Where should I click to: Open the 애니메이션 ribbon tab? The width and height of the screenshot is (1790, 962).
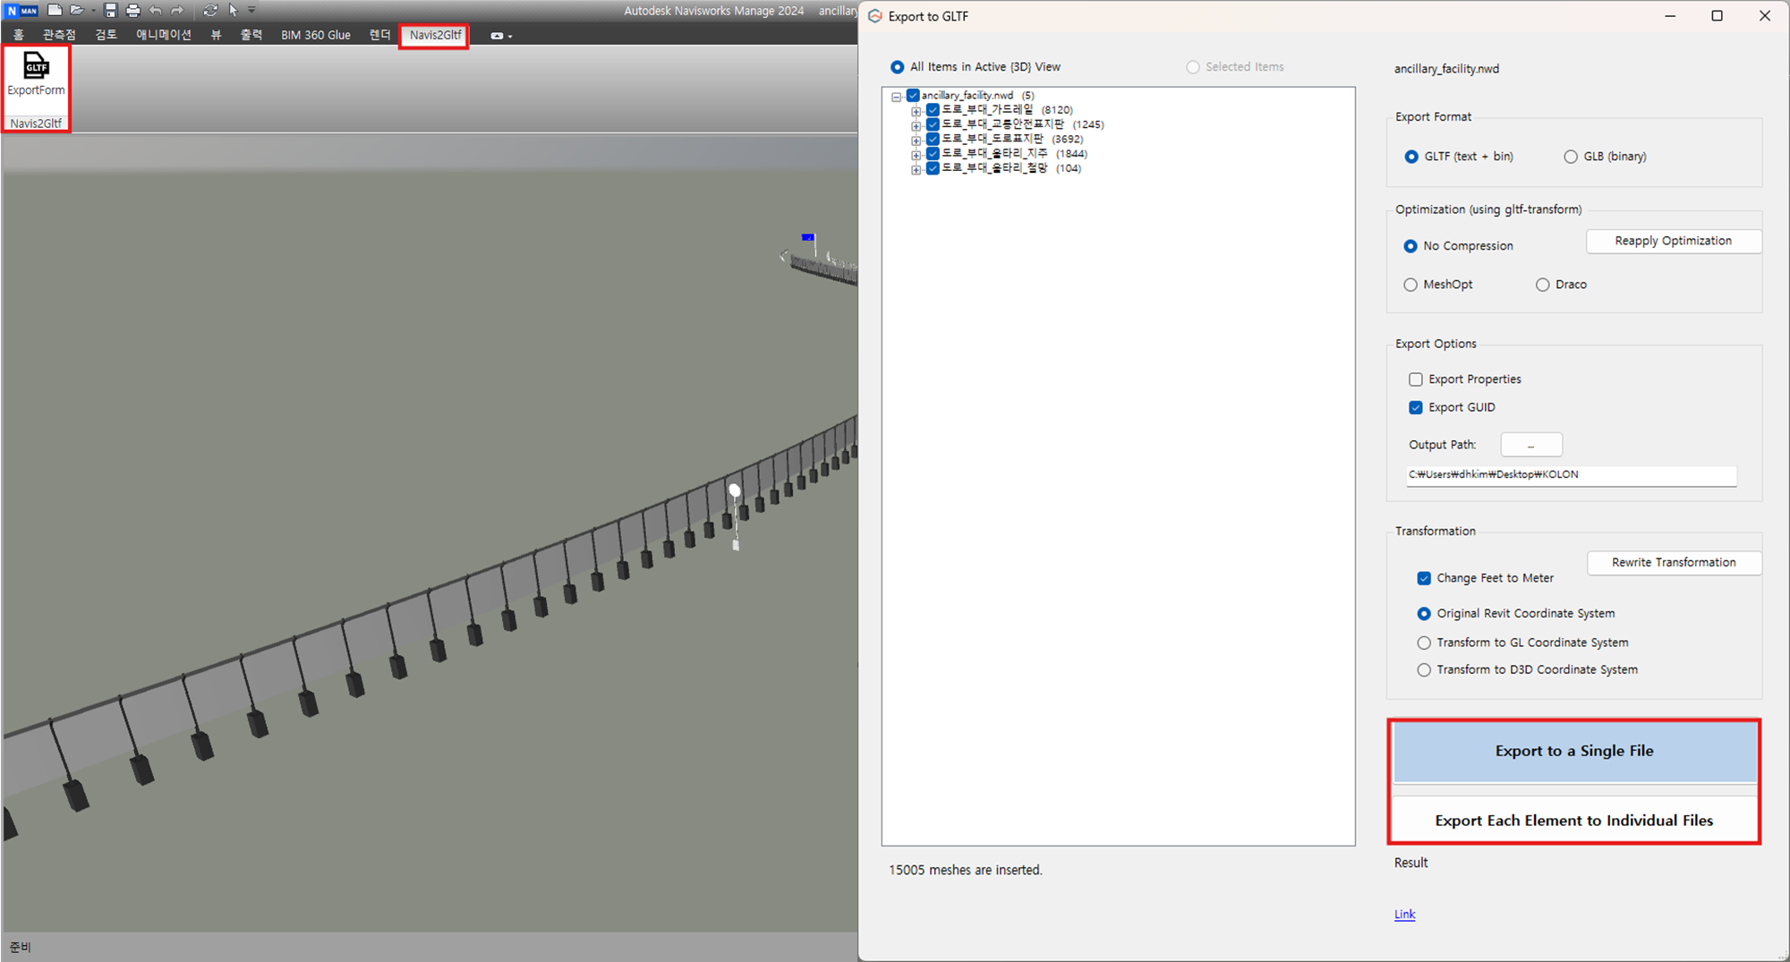click(164, 35)
